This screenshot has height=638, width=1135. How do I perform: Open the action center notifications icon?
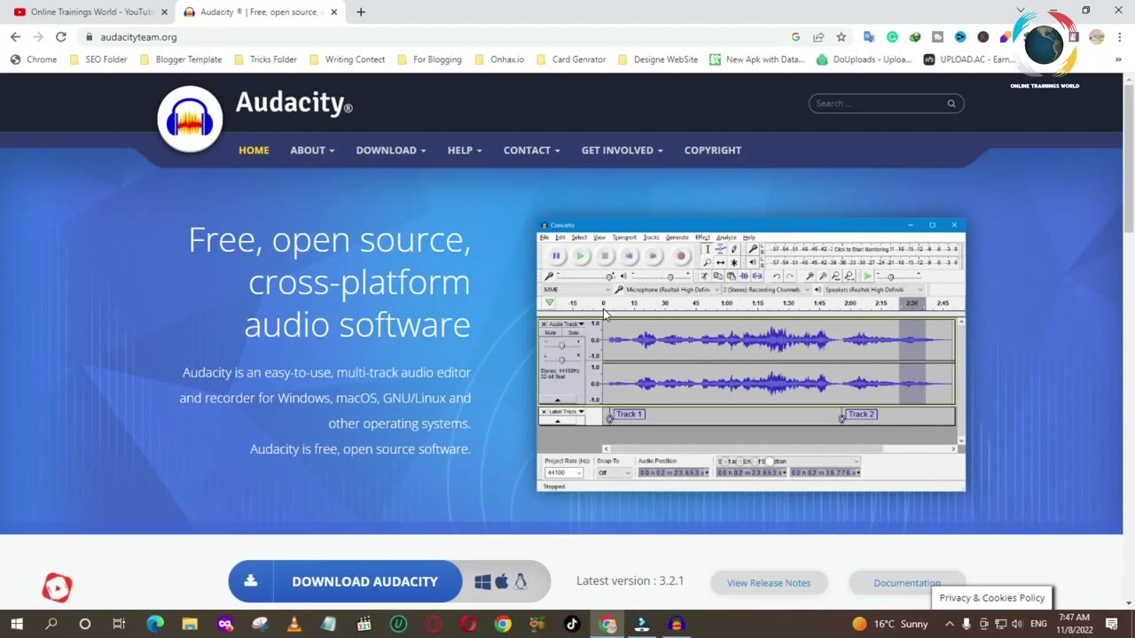point(1112,624)
